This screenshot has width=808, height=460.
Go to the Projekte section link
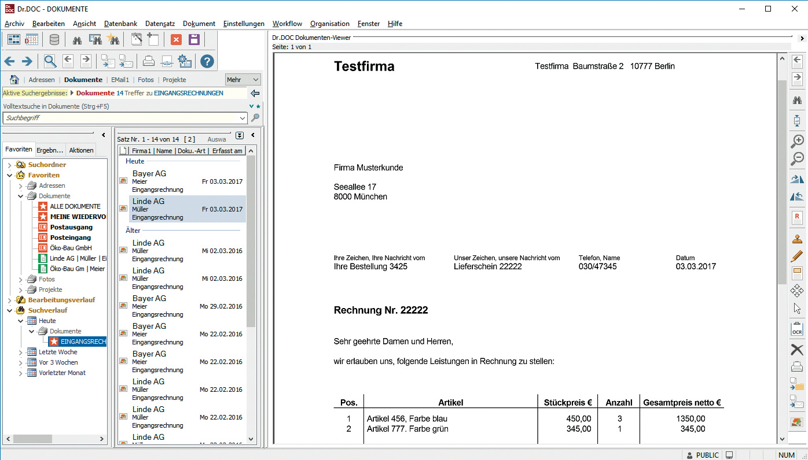174,80
